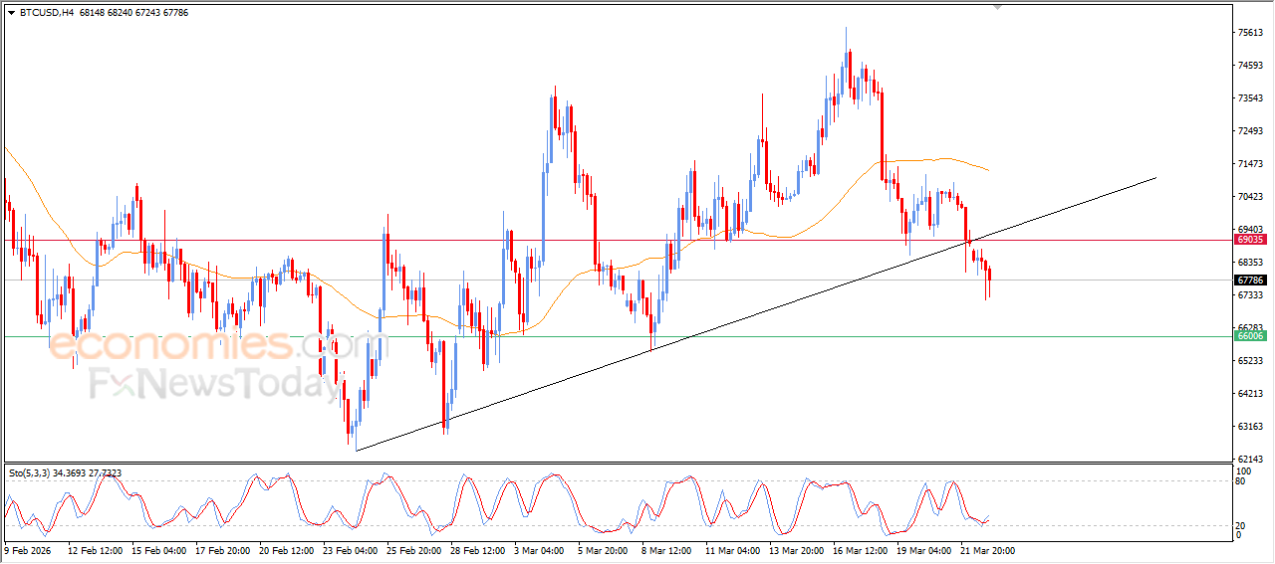Select the red 69035 price label
1275x564 pixels.
point(1250,240)
